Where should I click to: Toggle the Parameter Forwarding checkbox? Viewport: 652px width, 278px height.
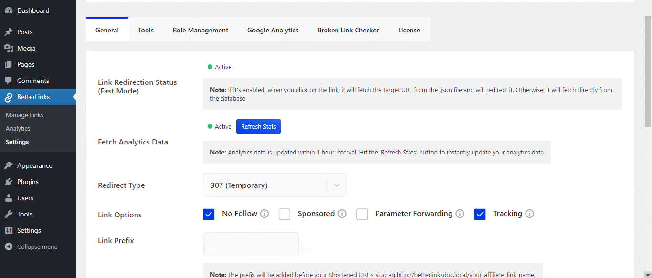click(362, 214)
